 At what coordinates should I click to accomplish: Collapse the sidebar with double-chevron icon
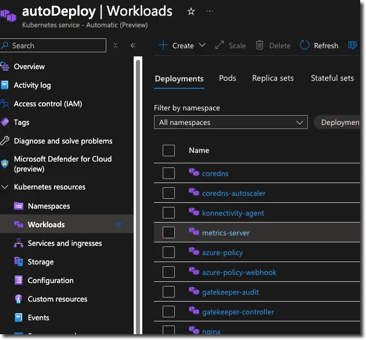(132, 45)
